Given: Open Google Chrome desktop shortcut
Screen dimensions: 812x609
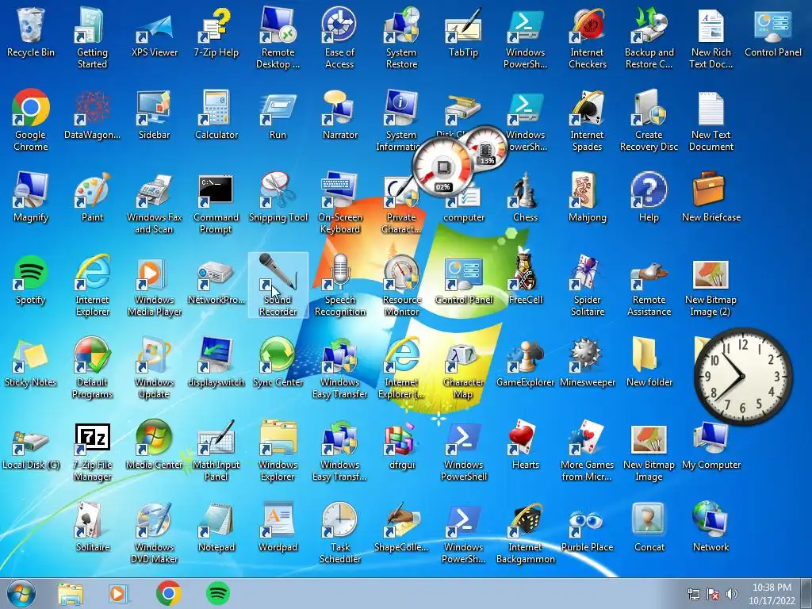Looking at the screenshot, I should point(31,107).
